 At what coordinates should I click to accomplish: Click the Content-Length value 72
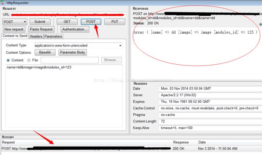point(210,121)
